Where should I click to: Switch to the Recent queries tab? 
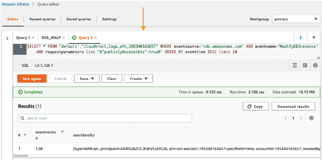coord(42,19)
